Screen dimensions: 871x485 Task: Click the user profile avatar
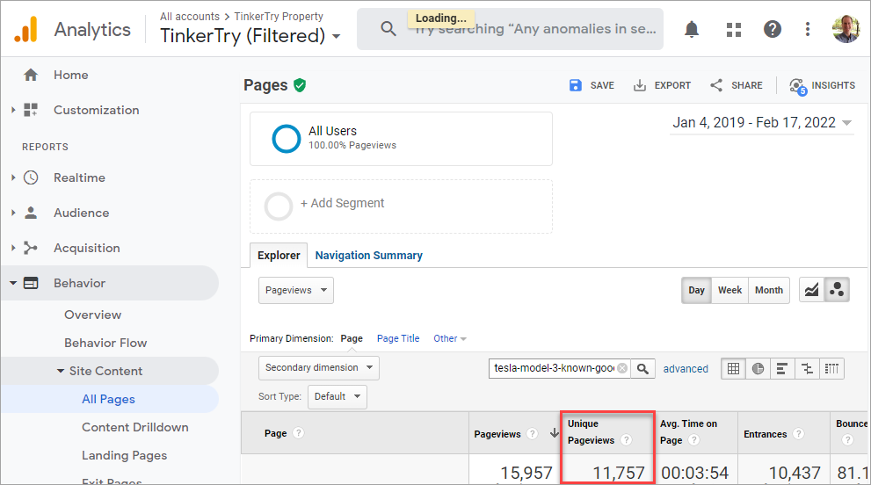[846, 29]
